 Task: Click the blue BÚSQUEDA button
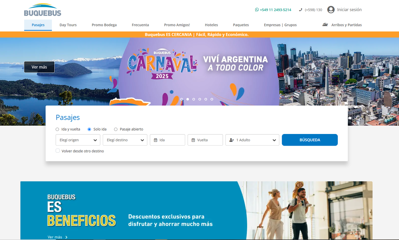point(310,140)
